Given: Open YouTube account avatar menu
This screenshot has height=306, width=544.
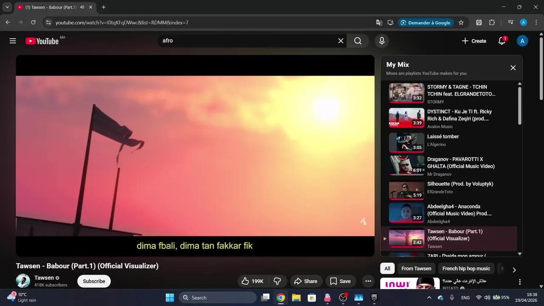Looking at the screenshot, I should [522, 41].
